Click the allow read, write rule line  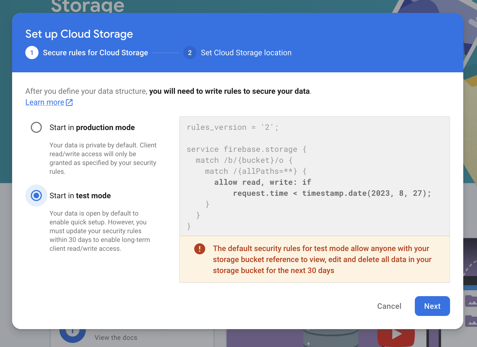(x=263, y=182)
